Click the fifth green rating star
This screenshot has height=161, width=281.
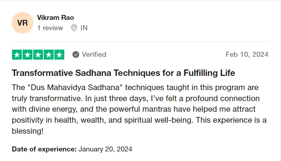click(59, 55)
